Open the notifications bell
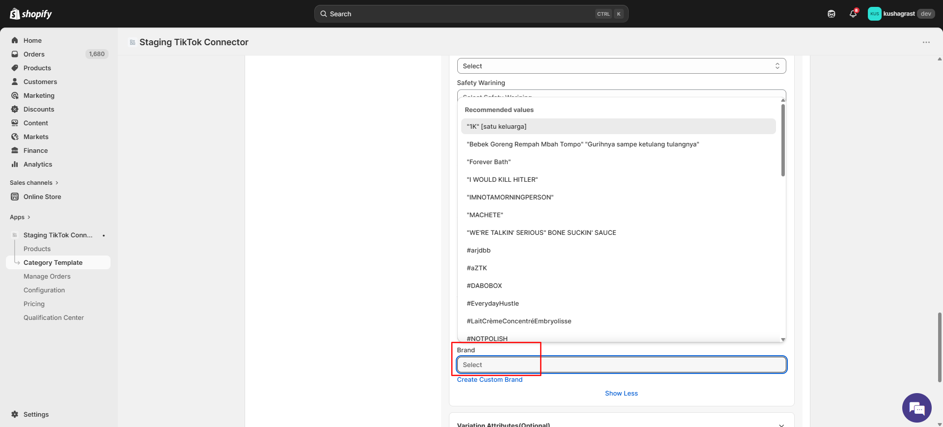This screenshot has height=427, width=943. (x=853, y=14)
